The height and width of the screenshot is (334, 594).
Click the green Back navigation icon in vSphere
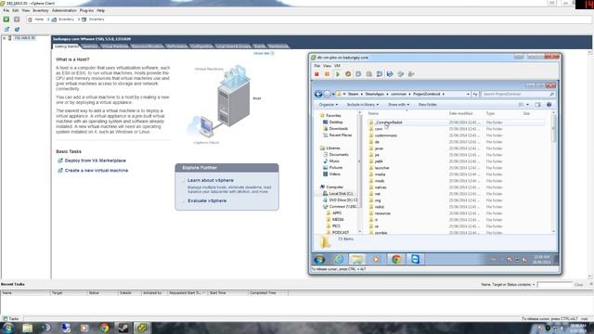[6, 19]
